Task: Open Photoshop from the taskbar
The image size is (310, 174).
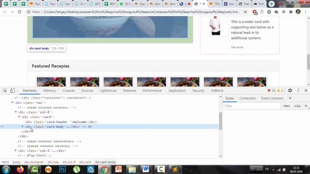Action: 62,170
